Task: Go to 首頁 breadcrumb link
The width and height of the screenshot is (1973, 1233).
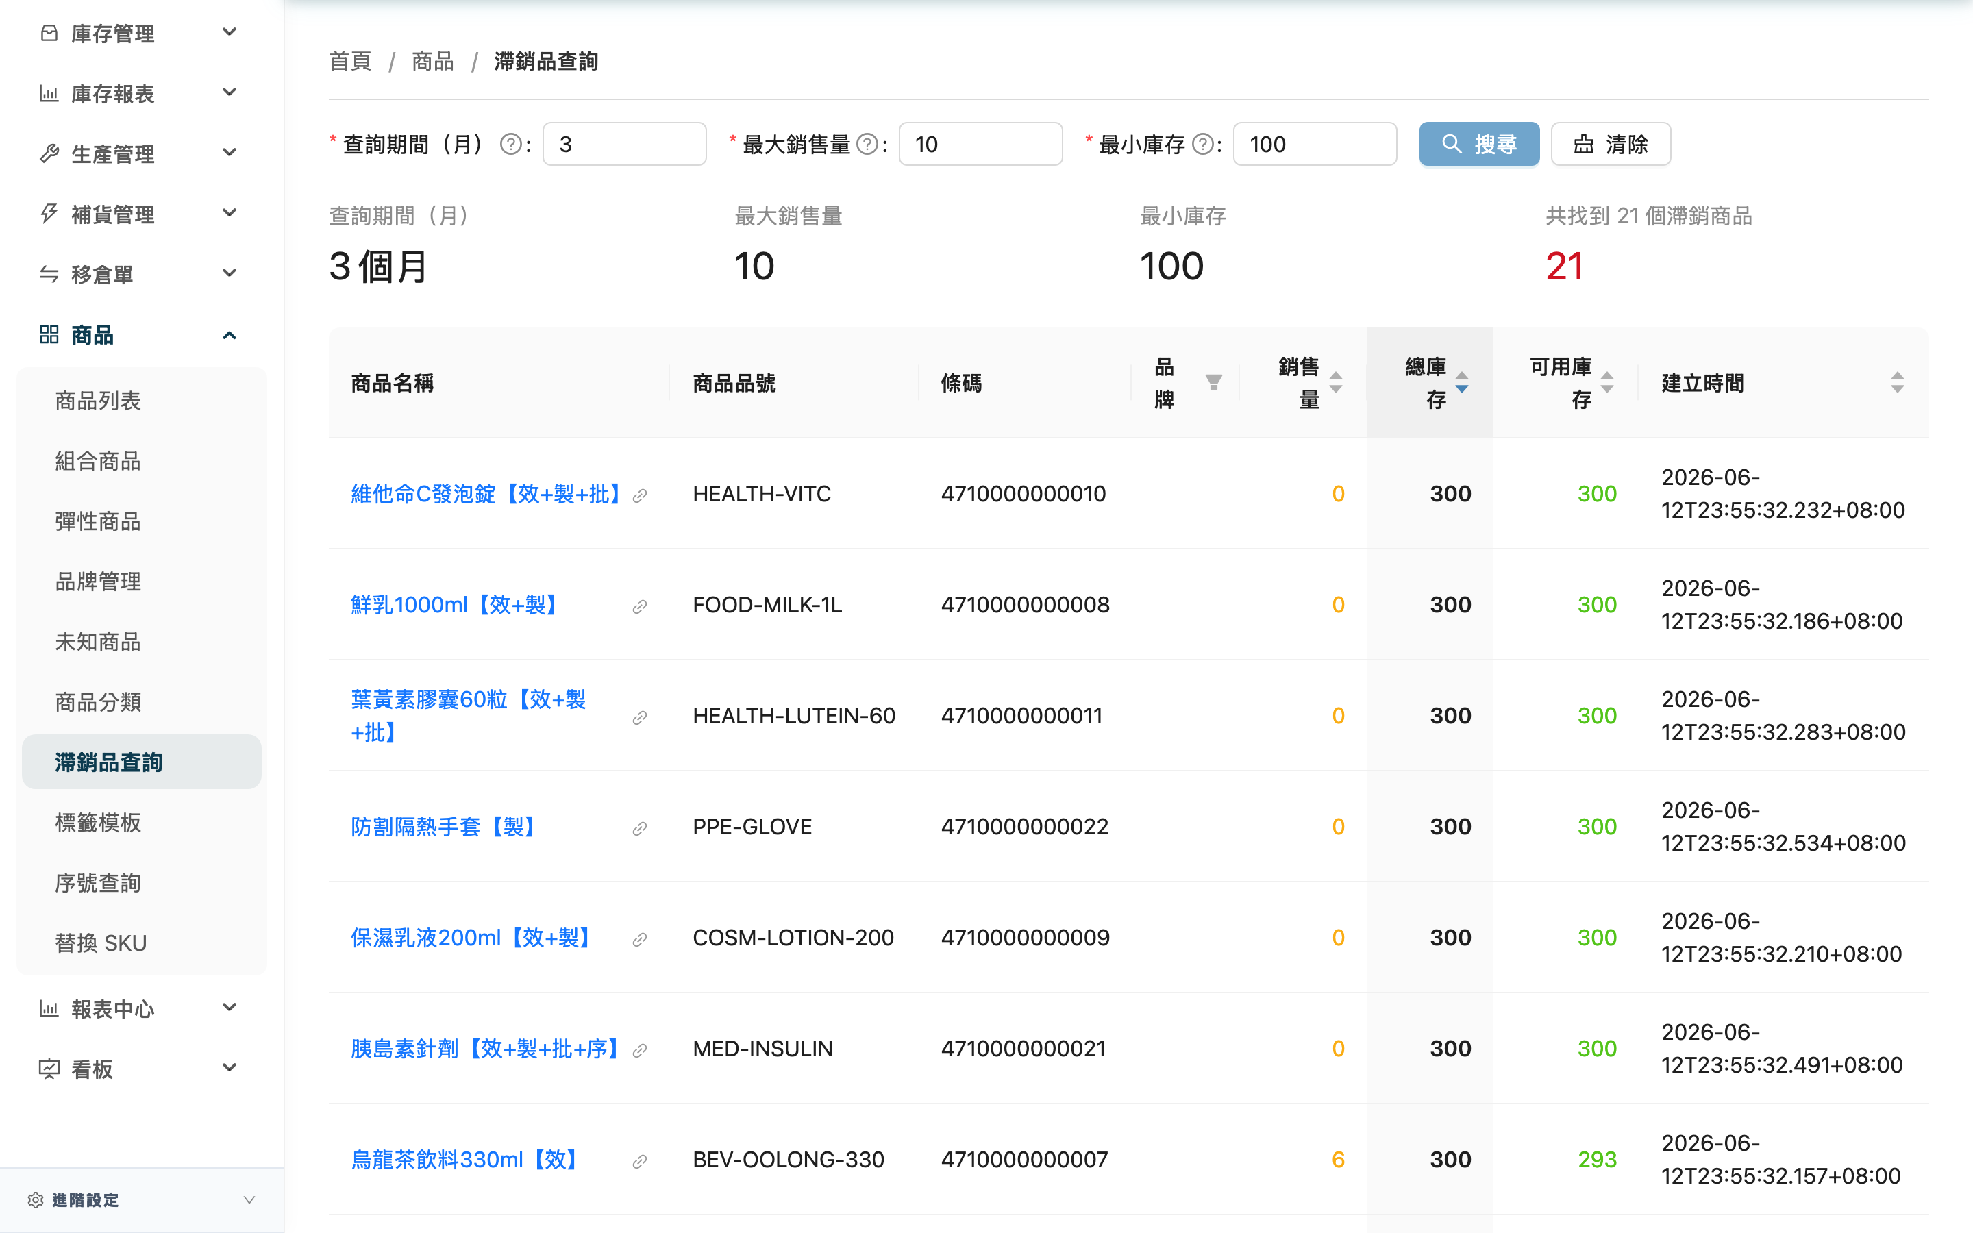Action: point(351,61)
